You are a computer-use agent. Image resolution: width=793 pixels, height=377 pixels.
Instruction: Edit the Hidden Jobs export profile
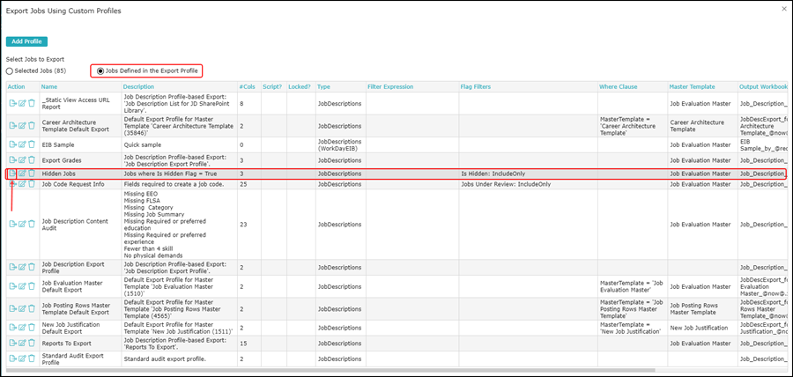pyautogui.click(x=22, y=174)
